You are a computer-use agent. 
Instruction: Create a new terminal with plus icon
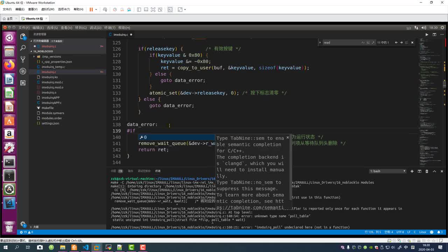pos(412,171)
